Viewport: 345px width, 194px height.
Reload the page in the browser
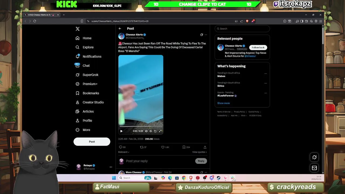pyautogui.click(x=35, y=21)
